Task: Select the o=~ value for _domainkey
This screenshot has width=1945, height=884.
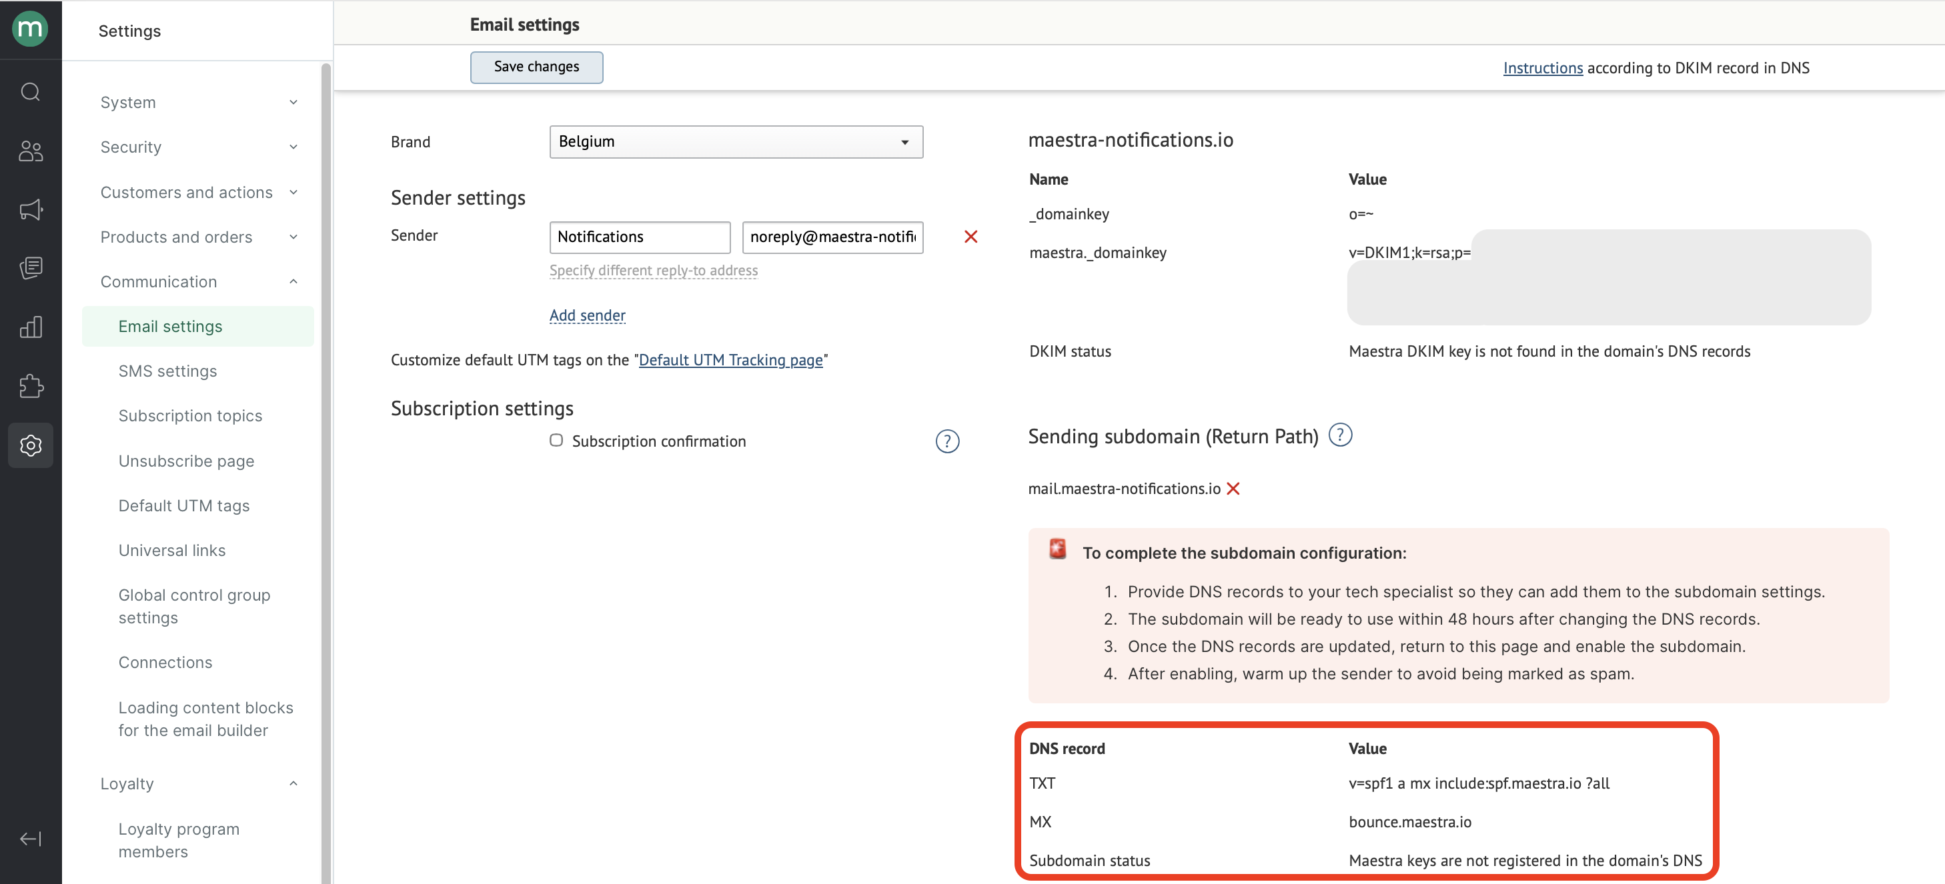Action: [1361, 215]
